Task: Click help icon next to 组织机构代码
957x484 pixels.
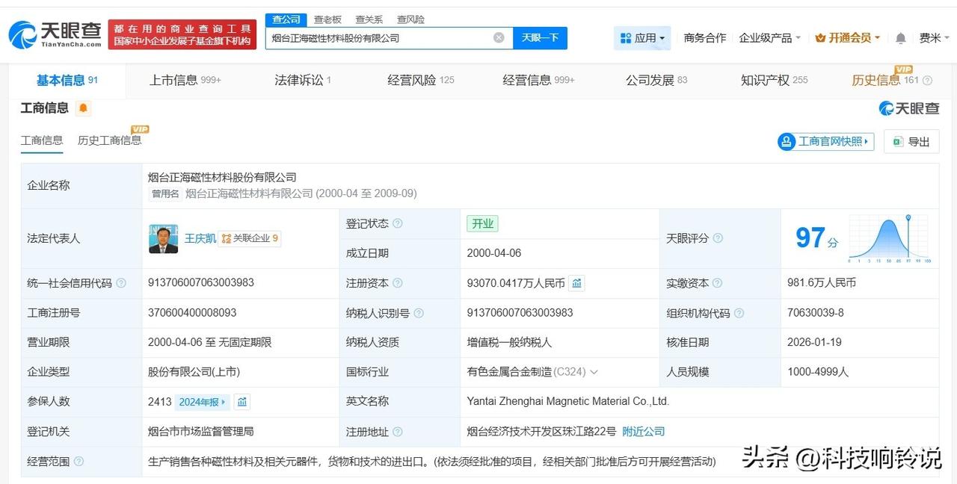Action: click(739, 313)
